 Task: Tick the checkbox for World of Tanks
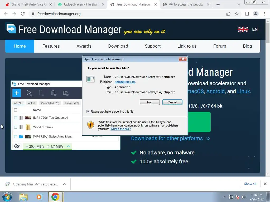tap(16, 127)
